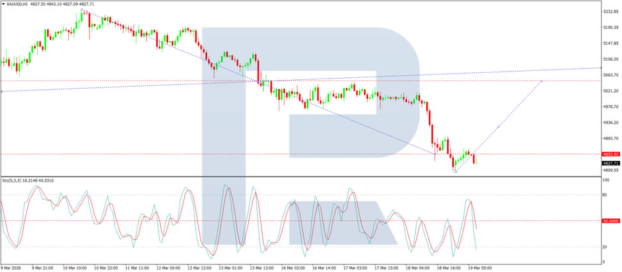The height and width of the screenshot is (272, 622).
Task: Click the 5106.20 price axis label
Action: click(610, 59)
